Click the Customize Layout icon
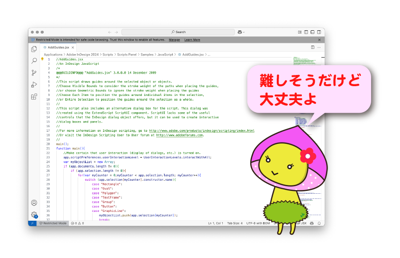The width and height of the screenshot is (400, 258). pos(300,32)
